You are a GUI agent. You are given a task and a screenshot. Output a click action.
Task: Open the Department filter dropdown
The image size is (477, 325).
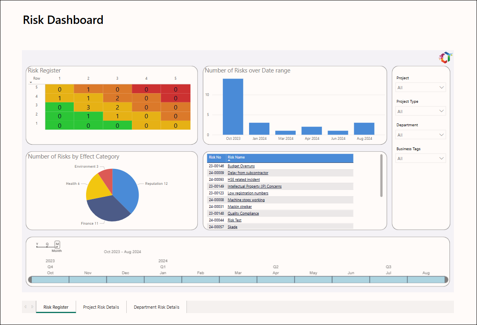(420, 135)
